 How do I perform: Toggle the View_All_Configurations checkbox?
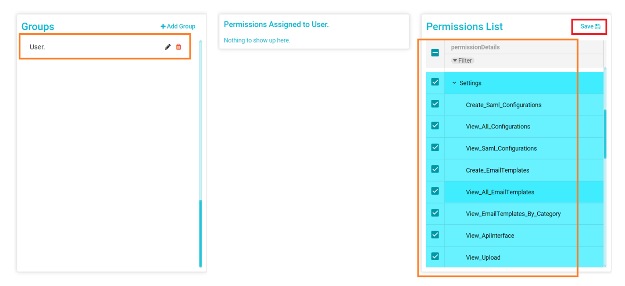(x=435, y=126)
